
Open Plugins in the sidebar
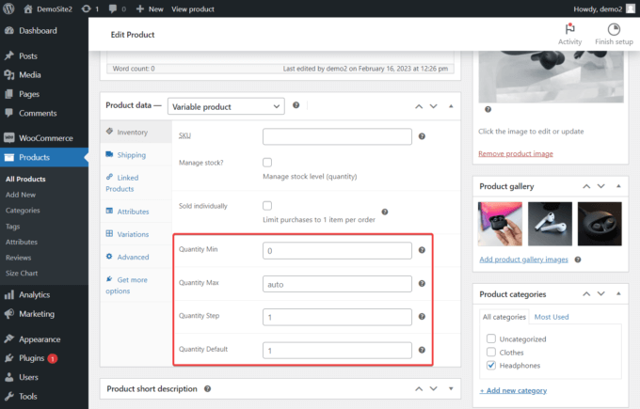(44, 358)
